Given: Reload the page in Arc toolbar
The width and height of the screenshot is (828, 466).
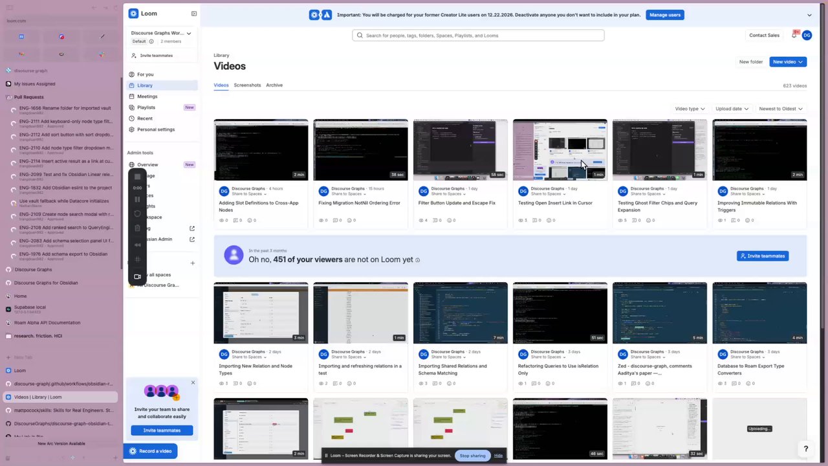Looking at the screenshot, I should point(116,8).
